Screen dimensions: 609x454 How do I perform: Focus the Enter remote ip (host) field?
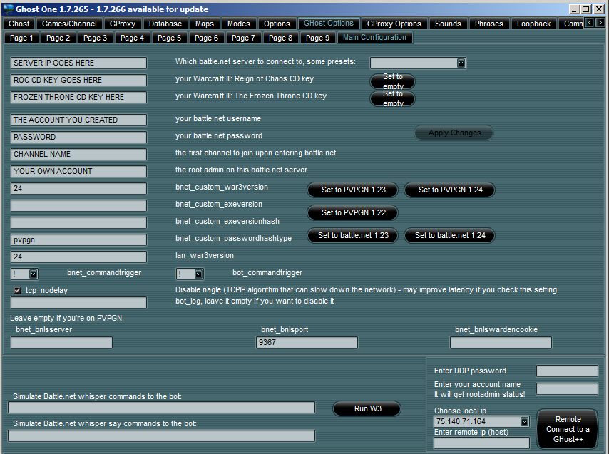point(481,443)
